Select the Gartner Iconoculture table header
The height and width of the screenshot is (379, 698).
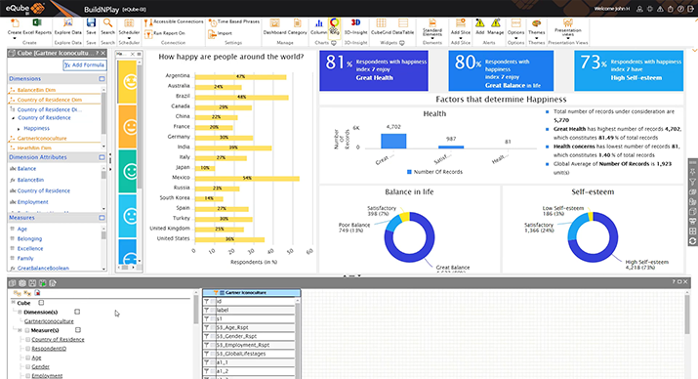pyautogui.click(x=252, y=293)
